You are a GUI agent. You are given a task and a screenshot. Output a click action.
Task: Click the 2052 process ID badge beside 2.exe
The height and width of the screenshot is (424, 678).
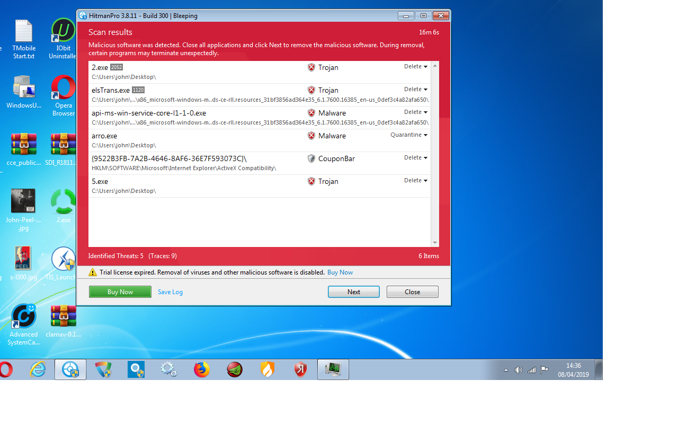point(117,67)
